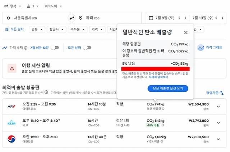The image size is (230, 152).
Task: Toggle price tracking for 7월 9일-13일
Action: click(x=55, y=48)
